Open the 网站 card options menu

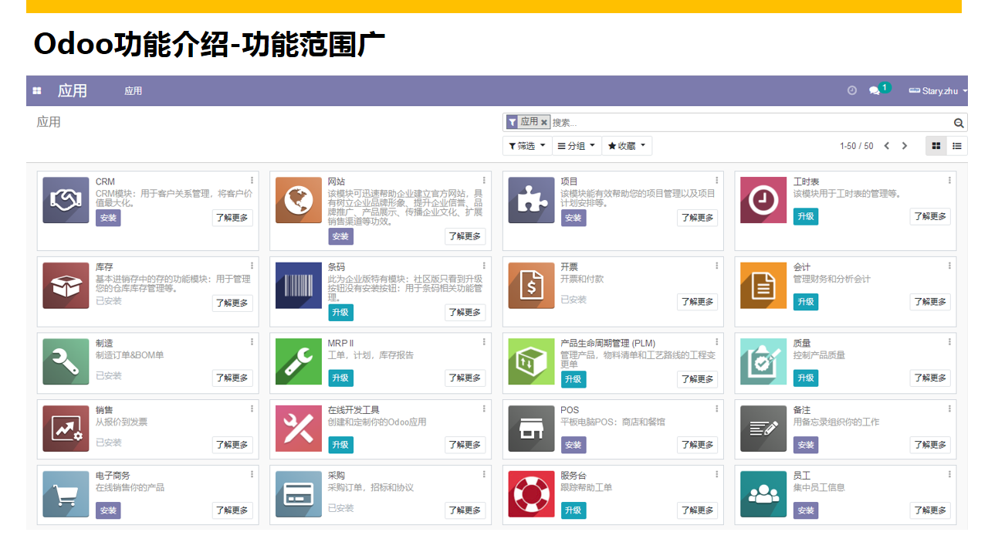(x=484, y=181)
